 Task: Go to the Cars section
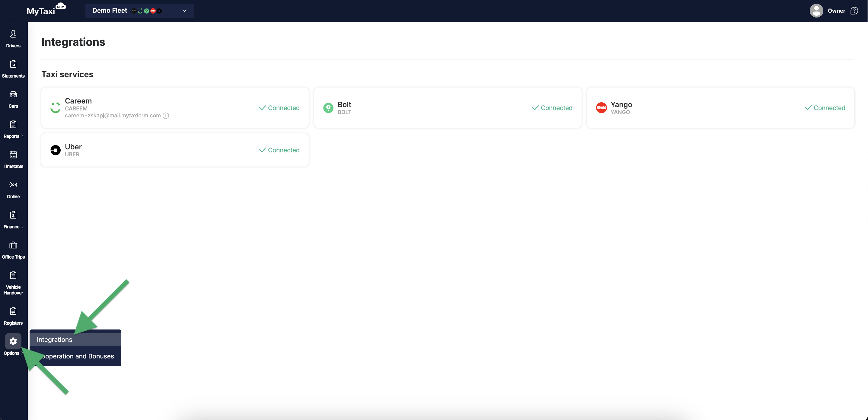(13, 99)
